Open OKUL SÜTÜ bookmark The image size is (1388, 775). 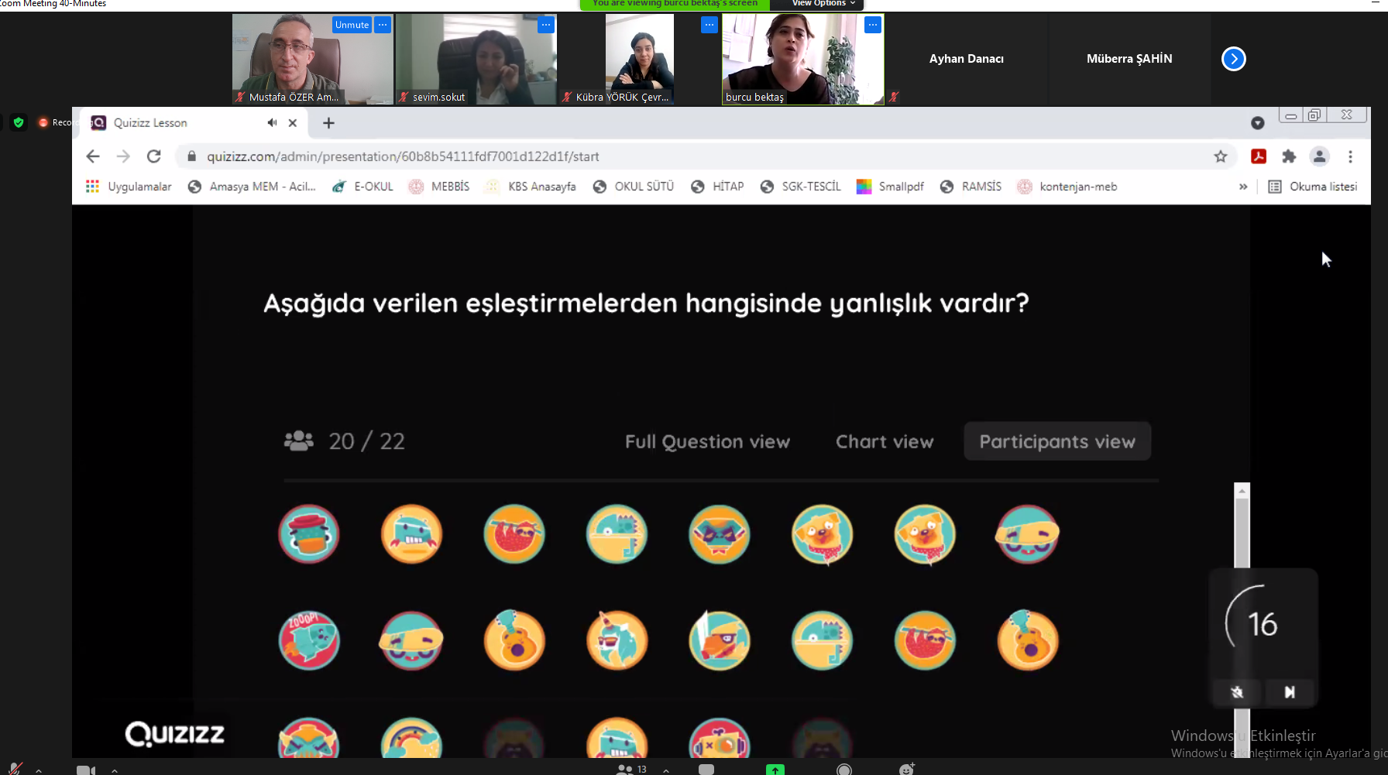[x=633, y=187]
